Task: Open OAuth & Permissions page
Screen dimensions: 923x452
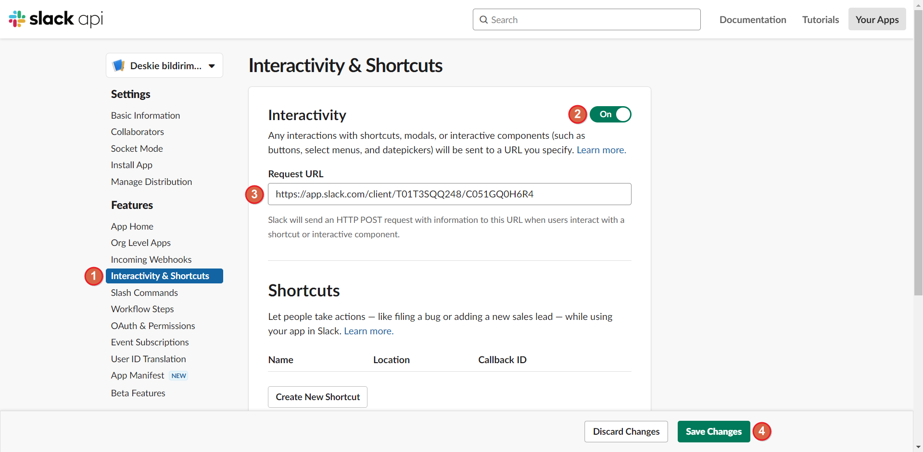Action: tap(153, 326)
